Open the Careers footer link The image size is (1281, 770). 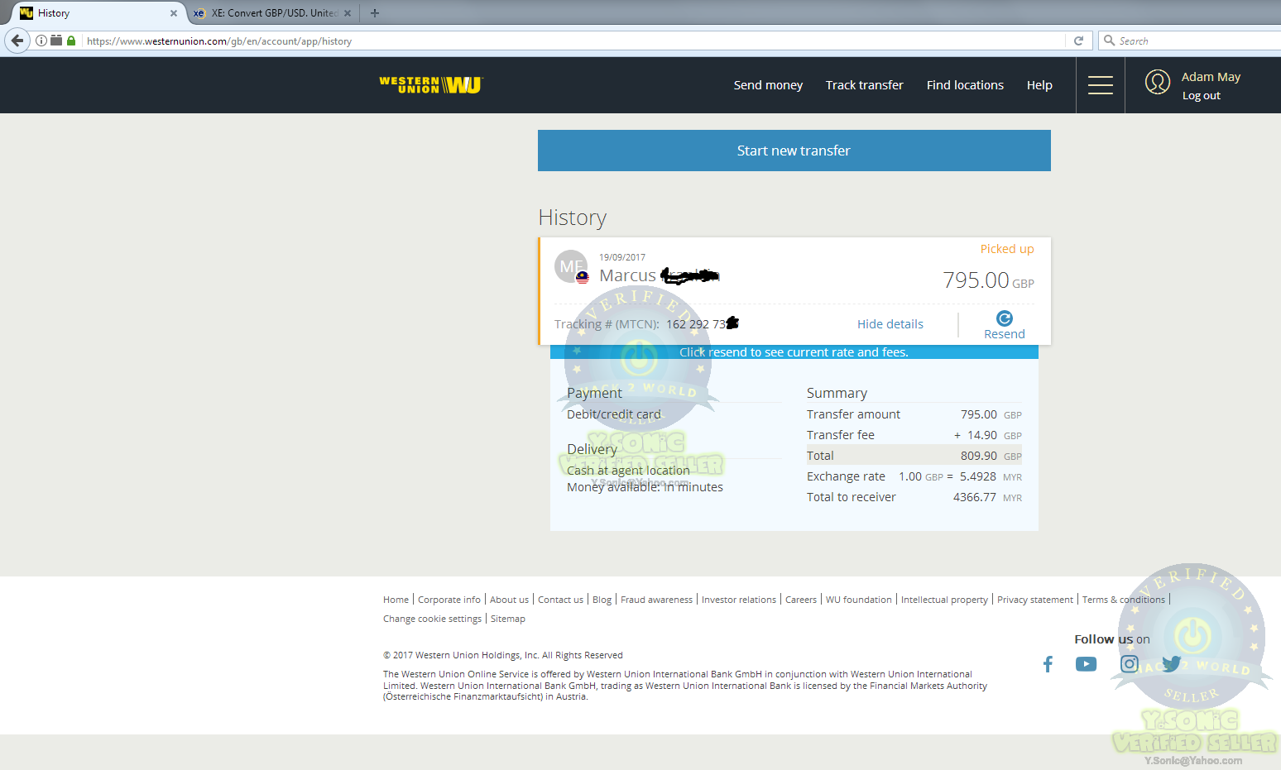pos(801,600)
